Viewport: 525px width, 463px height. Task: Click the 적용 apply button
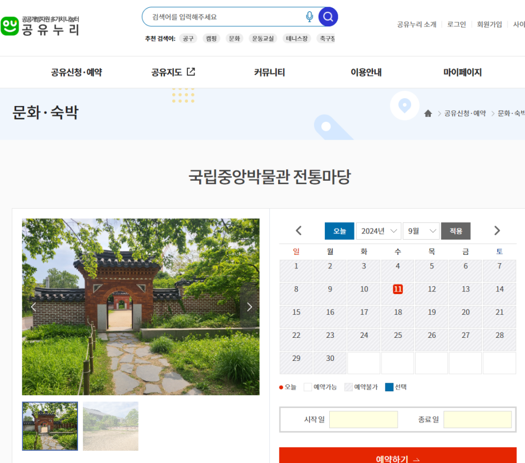click(455, 231)
